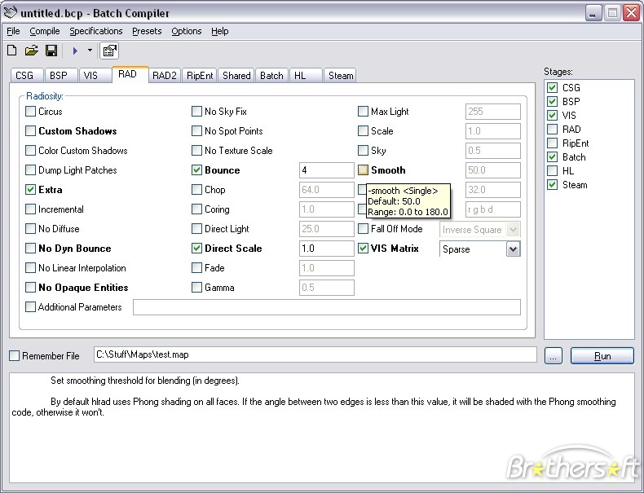
Task: Click the New file toolbar icon
Action: pyautogui.click(x=12, y=51)
